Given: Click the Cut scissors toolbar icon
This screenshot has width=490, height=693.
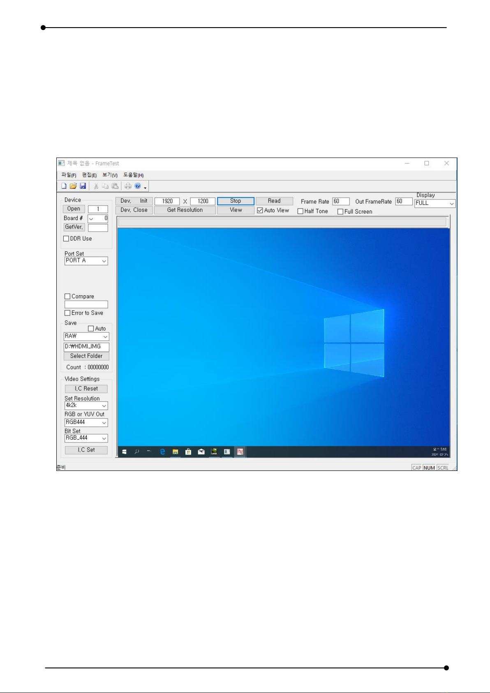Looking at the screenshot, I should click(96, 186).
